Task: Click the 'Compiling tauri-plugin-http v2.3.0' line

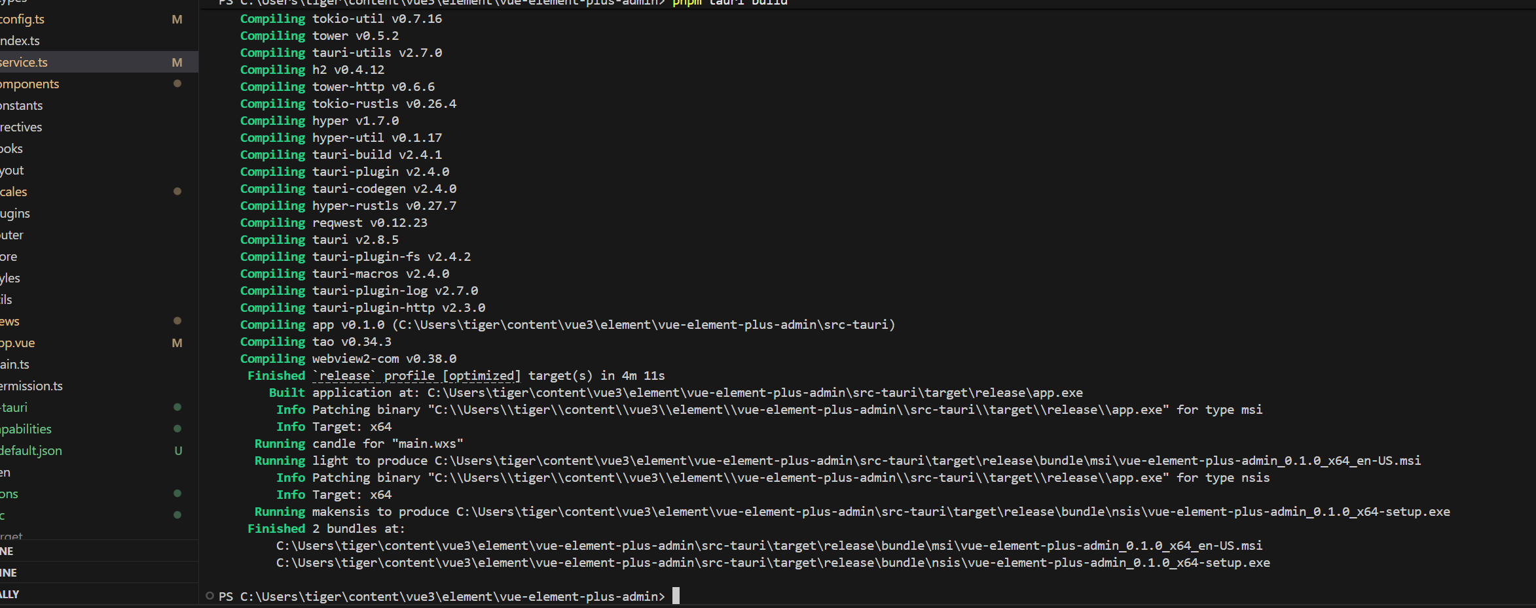Action: [363, 308]
